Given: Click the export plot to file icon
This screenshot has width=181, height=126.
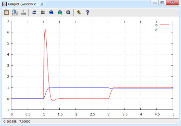Looking at the screenshot, I should [15, 12].
